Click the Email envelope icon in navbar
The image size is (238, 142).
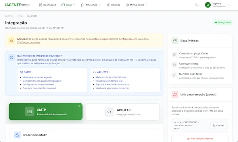click(63, 5)
